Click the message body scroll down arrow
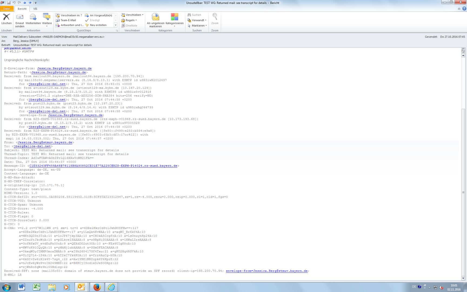 coord(463,278)
